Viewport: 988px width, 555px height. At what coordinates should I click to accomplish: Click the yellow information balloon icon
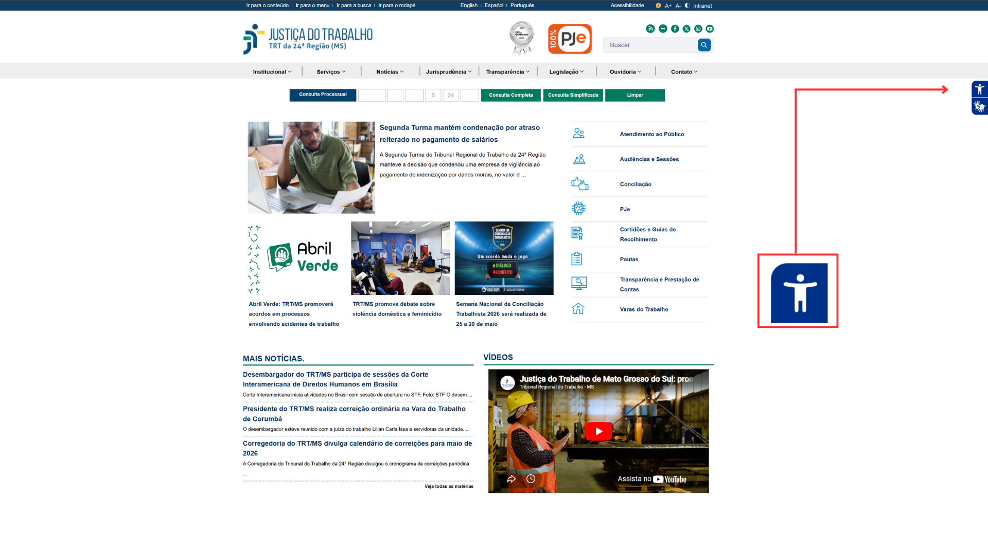[x=658, y=6]
